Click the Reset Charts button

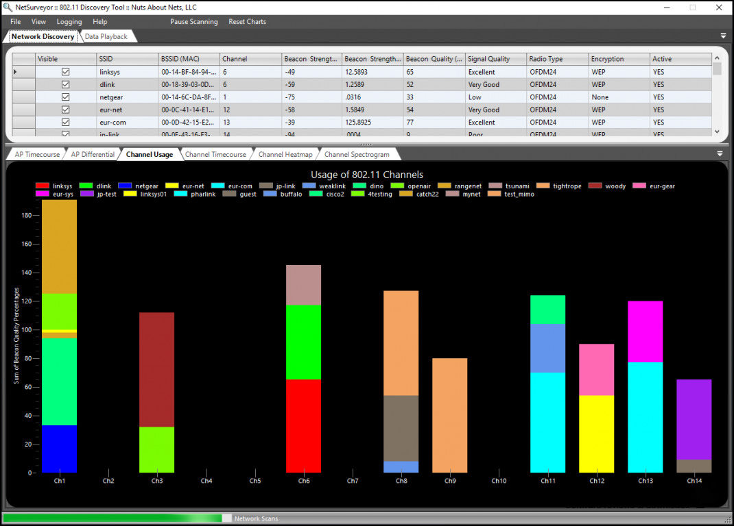pos(247,21)
